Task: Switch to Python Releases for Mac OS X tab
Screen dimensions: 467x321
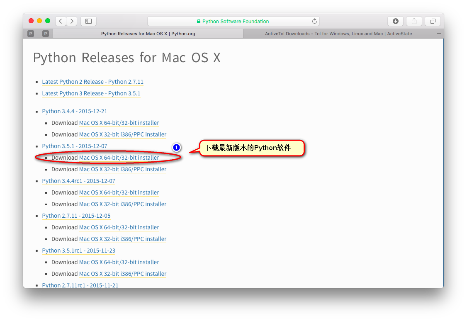Action: click(x=148, y=34)
